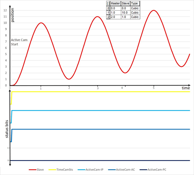The height and width of the screenshot is (175, 194).
Task: Select the Cubic type cell in row 1
Action: pyautogui.click(x=135, y=13)
